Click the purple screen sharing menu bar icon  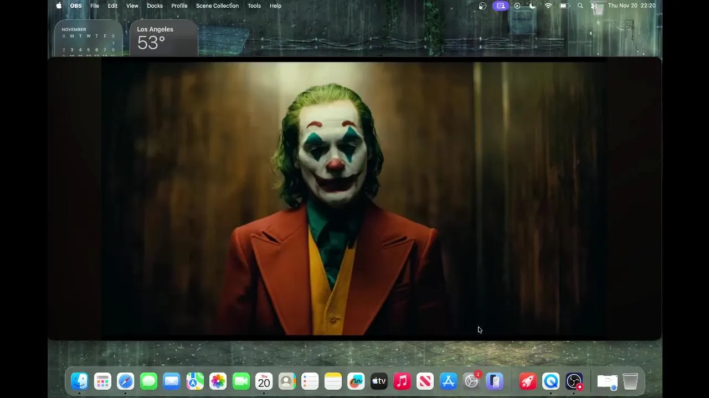(501, 6)
